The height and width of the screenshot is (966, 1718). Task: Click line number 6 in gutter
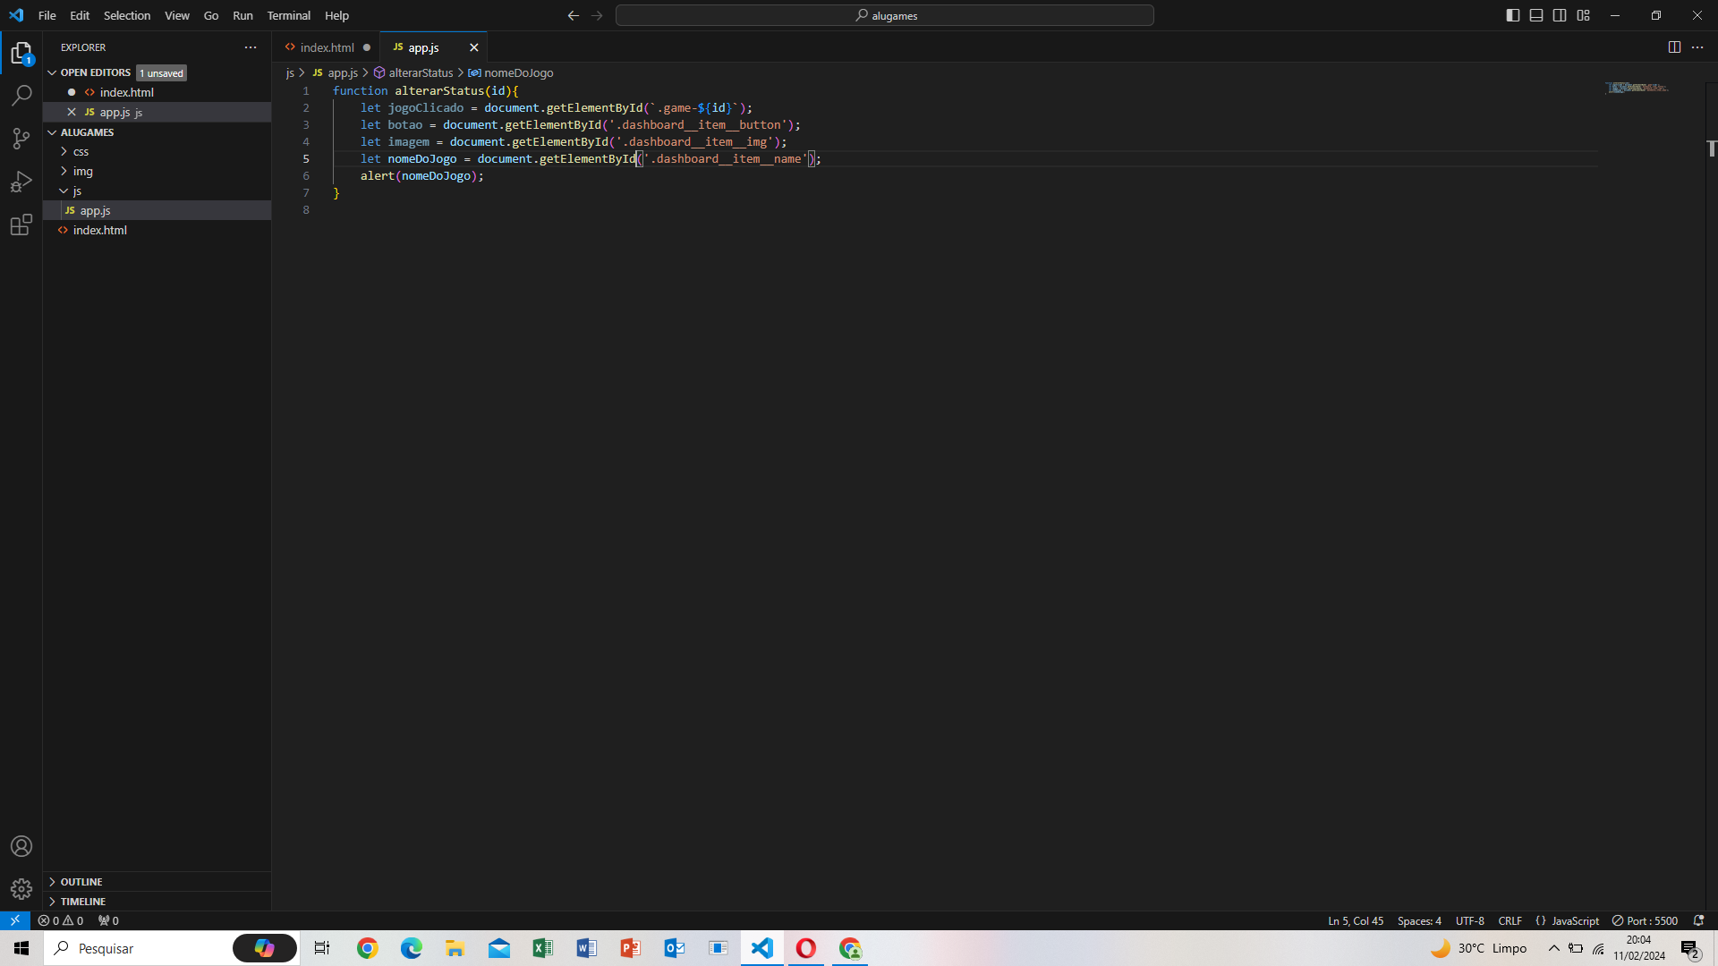click(306, 175)
